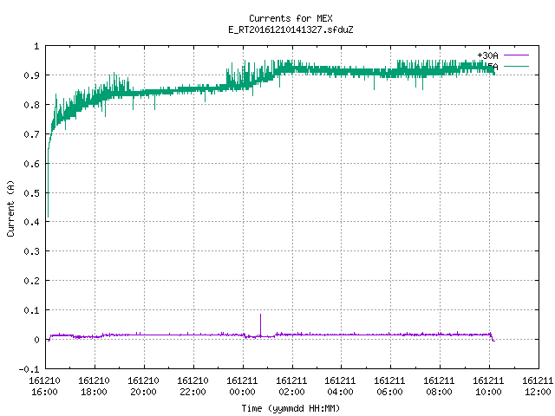Click the y-axis tick label '0.8'
The height and width of the screenshot is (416, 555).
coord(31,105)
